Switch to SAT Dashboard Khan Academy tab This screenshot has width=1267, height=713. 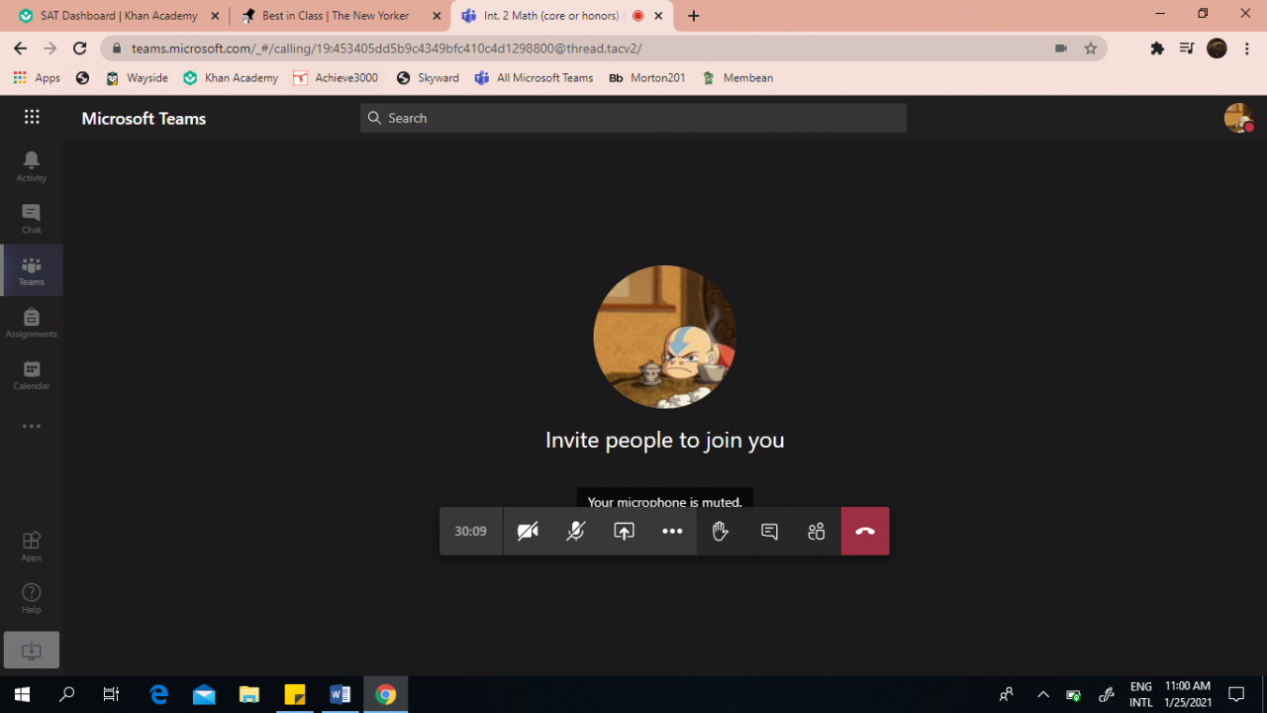coord(117,16)
